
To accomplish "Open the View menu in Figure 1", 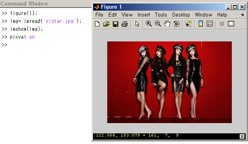I will click(x=127, y=15).
